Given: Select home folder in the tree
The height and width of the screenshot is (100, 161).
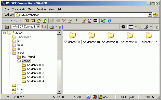Looking at the screenshot, I should coord(21,89).
